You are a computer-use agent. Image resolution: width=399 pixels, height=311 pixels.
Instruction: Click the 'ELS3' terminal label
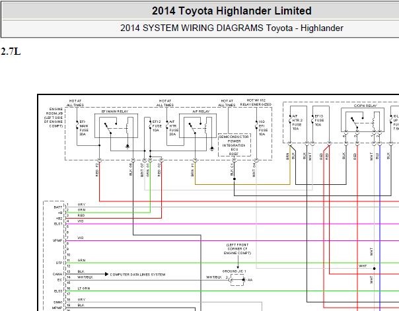pos(58,291)
